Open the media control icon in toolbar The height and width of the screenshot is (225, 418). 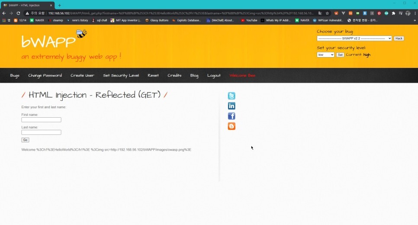pos(400,13)
